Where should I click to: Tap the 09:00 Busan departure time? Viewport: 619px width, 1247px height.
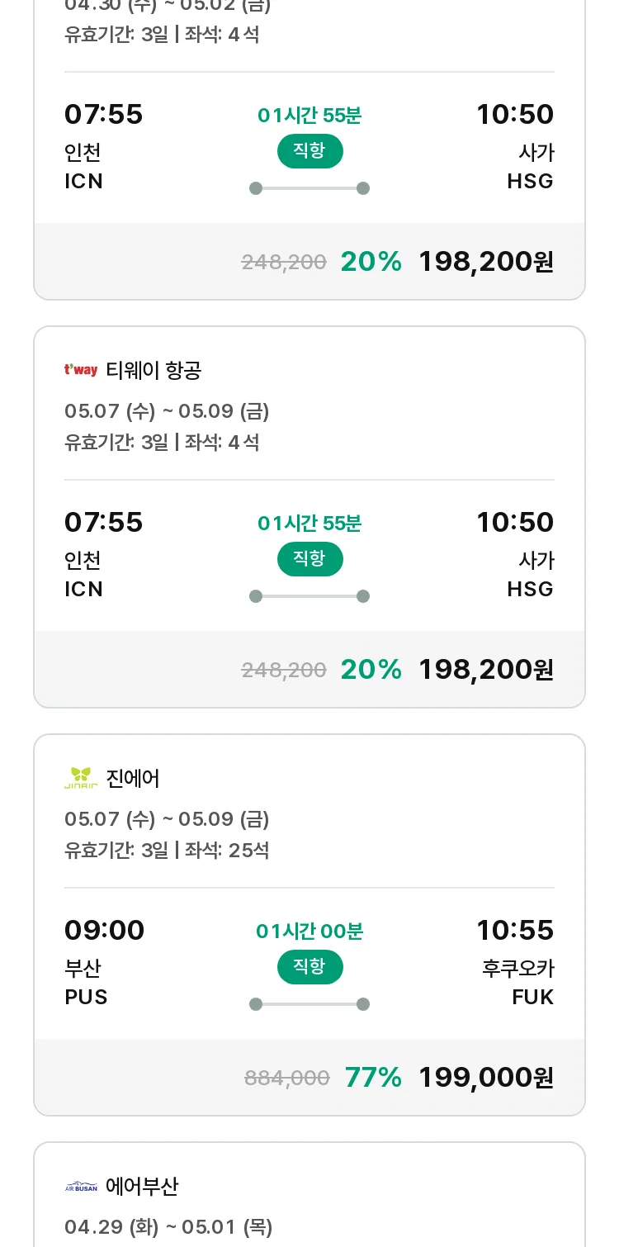[x=104, y=931]
